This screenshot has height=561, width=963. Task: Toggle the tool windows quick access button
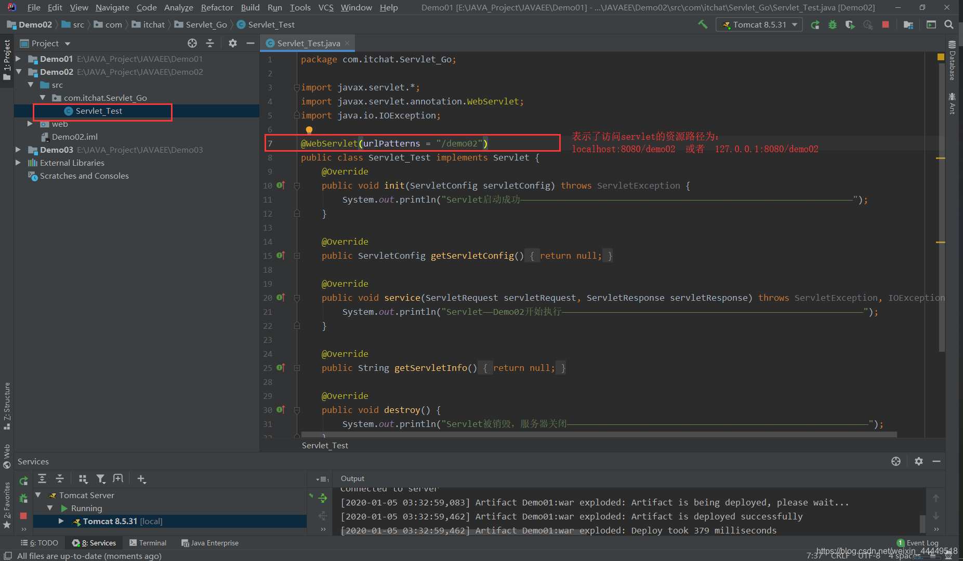coord(7,556)
